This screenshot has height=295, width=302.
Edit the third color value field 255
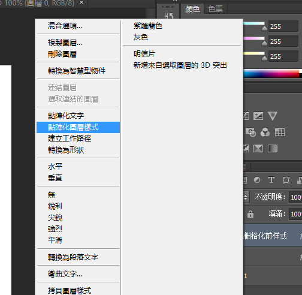coord(283,56)
